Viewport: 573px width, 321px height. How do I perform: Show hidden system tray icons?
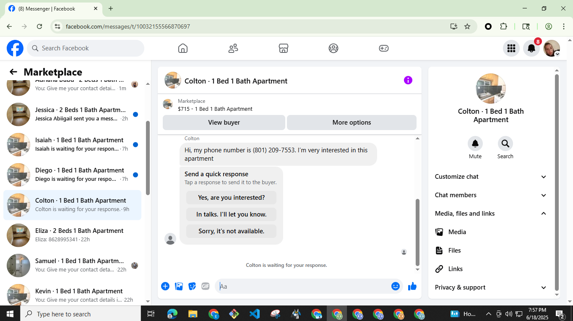(x=488, y=314)
